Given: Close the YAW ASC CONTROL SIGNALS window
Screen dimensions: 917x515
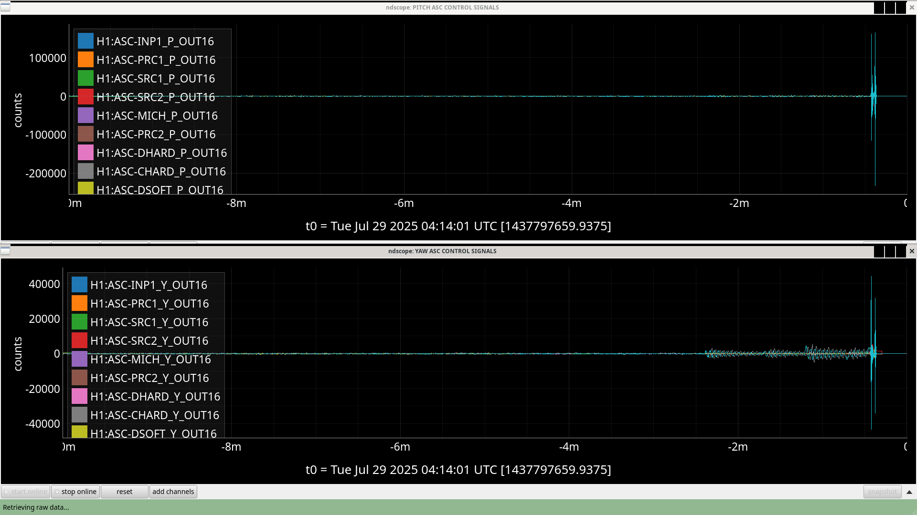Looking at the screenshot, I should coord(911,251).
